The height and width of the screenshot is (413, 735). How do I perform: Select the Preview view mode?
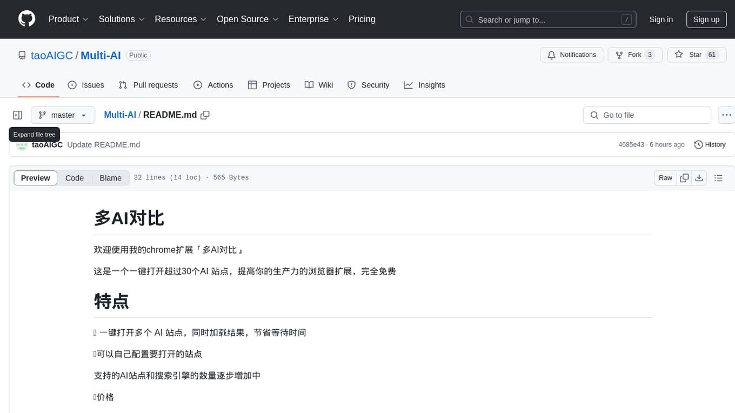36,178
